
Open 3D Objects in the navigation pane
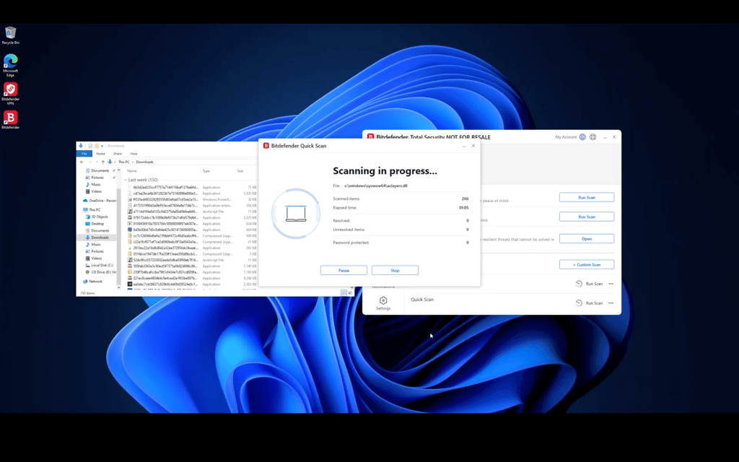(97, 217)
